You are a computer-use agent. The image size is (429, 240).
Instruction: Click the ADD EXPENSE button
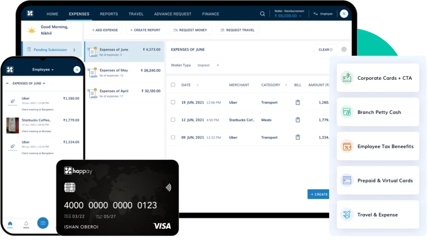click(105, 30)
